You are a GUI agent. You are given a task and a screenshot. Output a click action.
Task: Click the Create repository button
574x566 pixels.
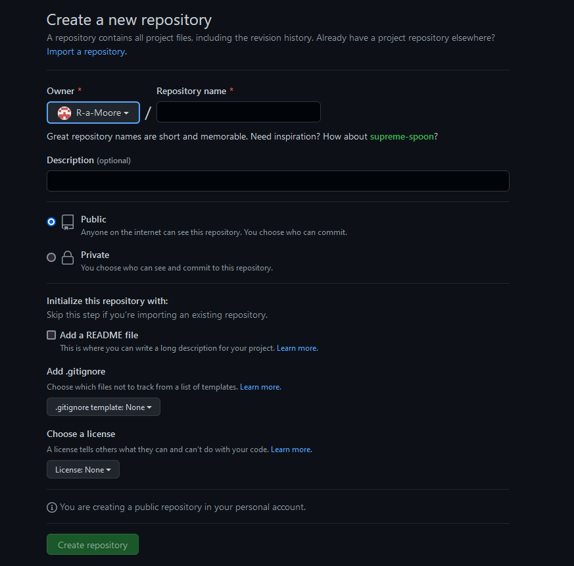tap(92, 544)
